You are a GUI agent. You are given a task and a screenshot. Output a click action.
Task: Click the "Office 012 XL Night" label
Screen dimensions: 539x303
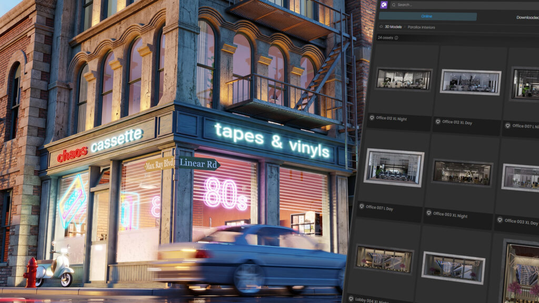pyautogui.click(x=391, y=118)
